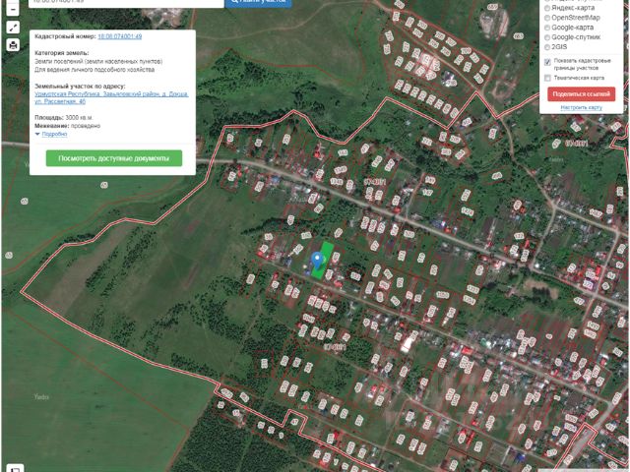
Task: Uncheck 'Показать кадастровые границы участков'
Action: pyautogui.click(x=547, y=61)
